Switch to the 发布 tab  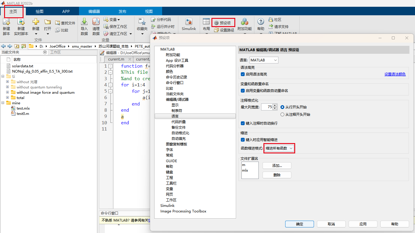[x=122, y=11]
